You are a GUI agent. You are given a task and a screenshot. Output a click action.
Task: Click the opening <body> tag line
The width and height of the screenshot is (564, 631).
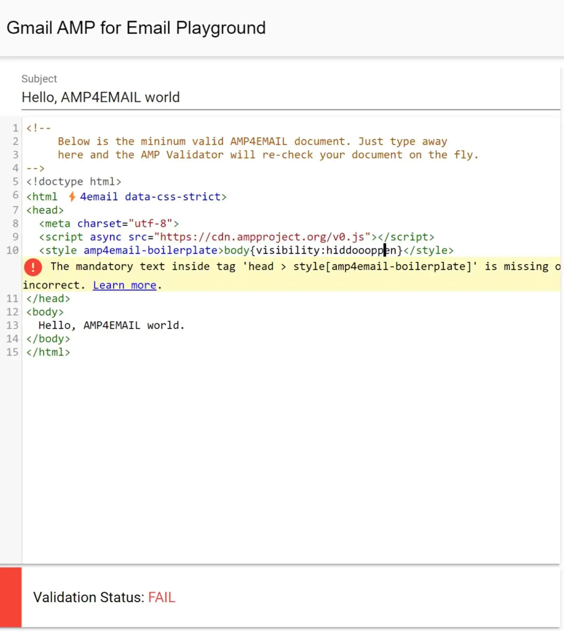[45, 312]
